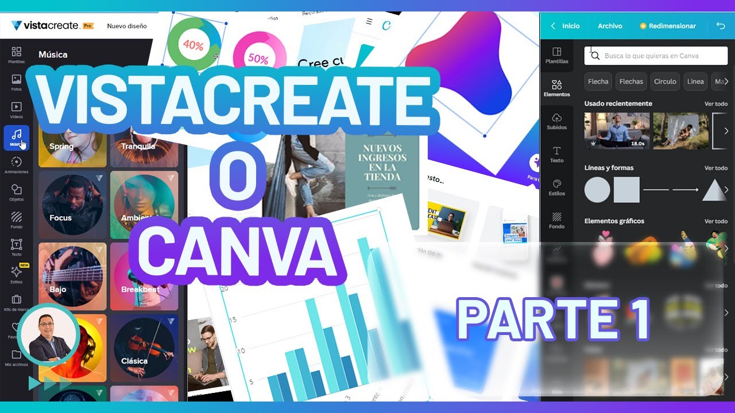Screen dimensions: 735x413
Task: Open Texto in the VistaCreate sidebar
Action: click(16, 247)
